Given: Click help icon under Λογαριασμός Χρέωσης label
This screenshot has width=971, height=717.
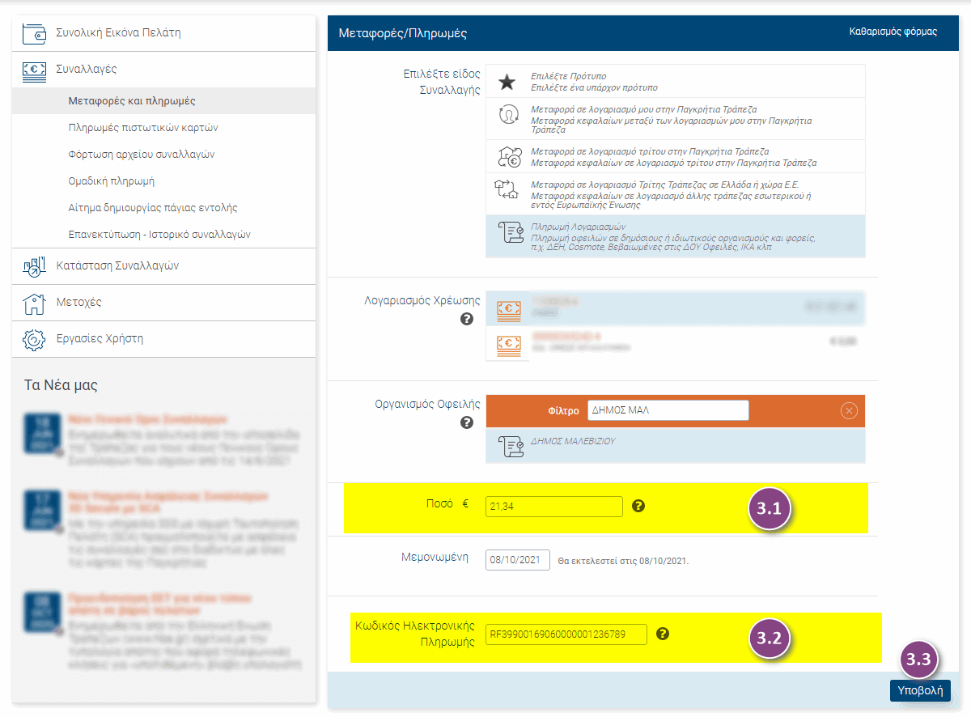Looking at the screenshot, I should coord(467,319).
